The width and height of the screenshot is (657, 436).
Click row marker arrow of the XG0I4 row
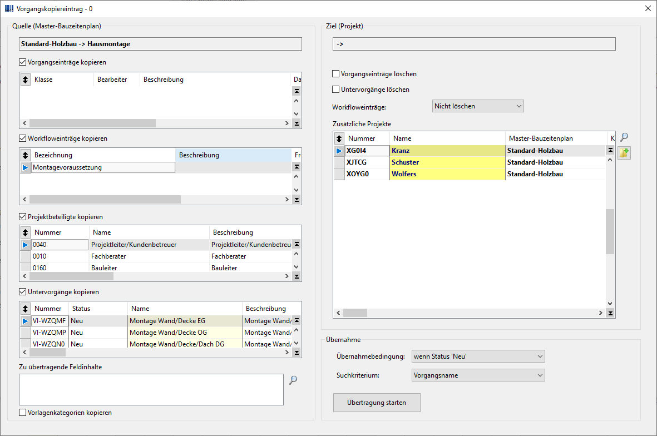(x=339, y=151)
